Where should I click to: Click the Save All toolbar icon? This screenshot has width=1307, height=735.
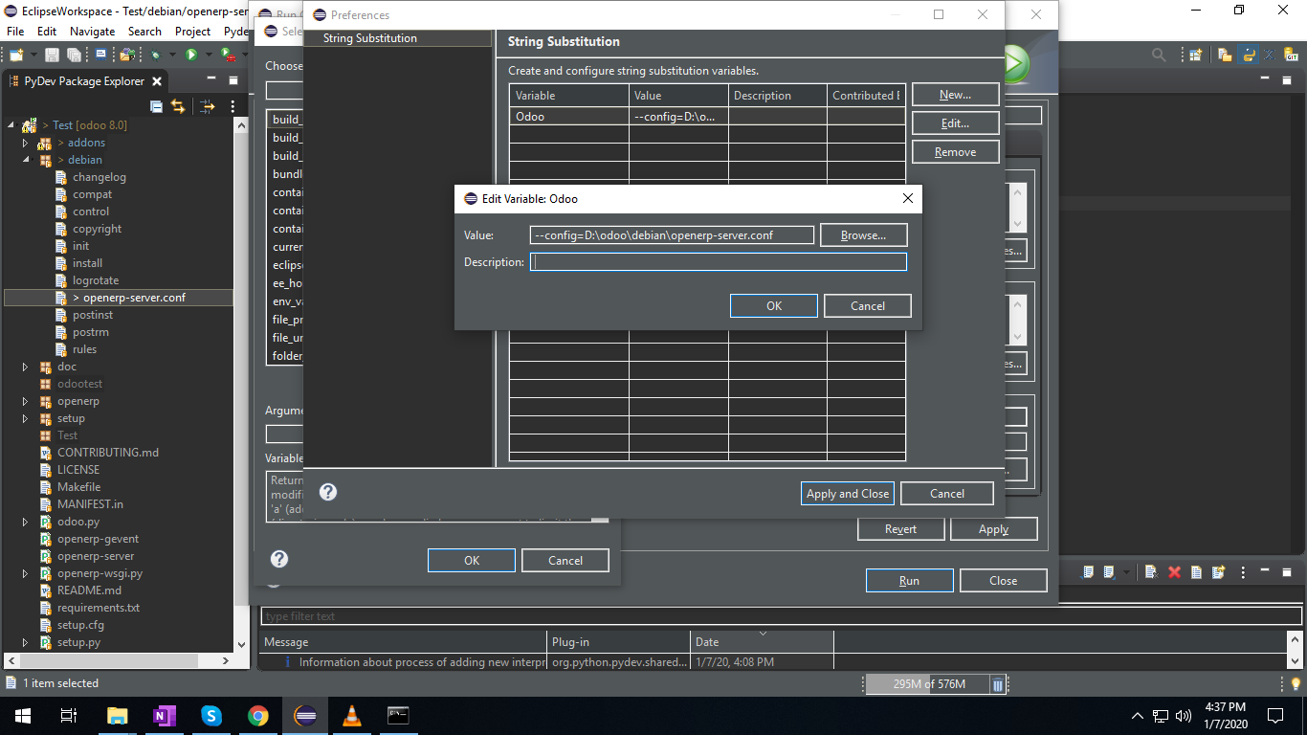tap(74, 55)
